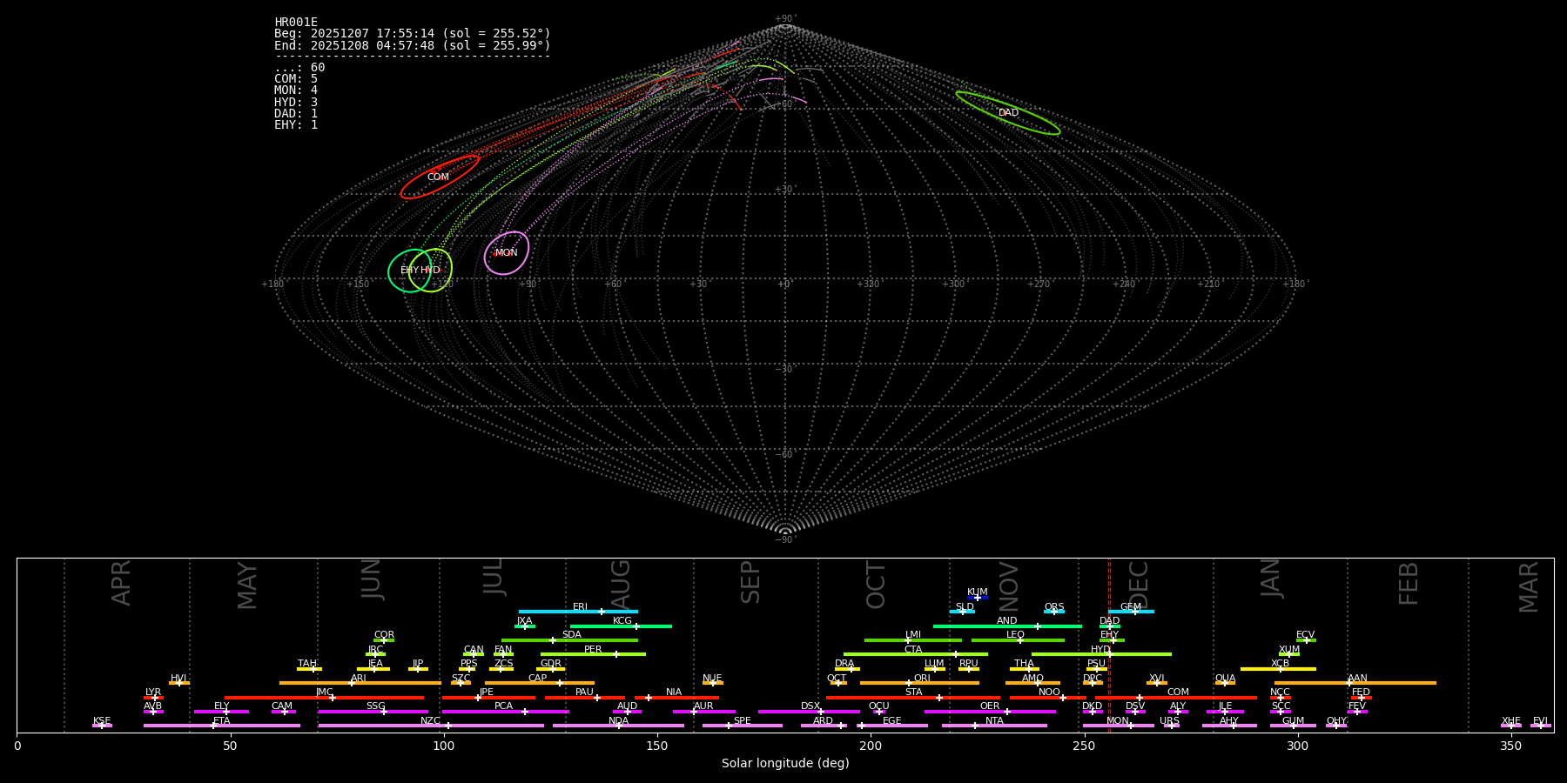Click the red COM radiant ellipse on sky map

[440, 177]
